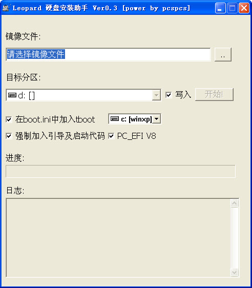The height and width of the screenshot is (288, 252).
Task: Click the app icon in title bar
Action: click(6, 8)
